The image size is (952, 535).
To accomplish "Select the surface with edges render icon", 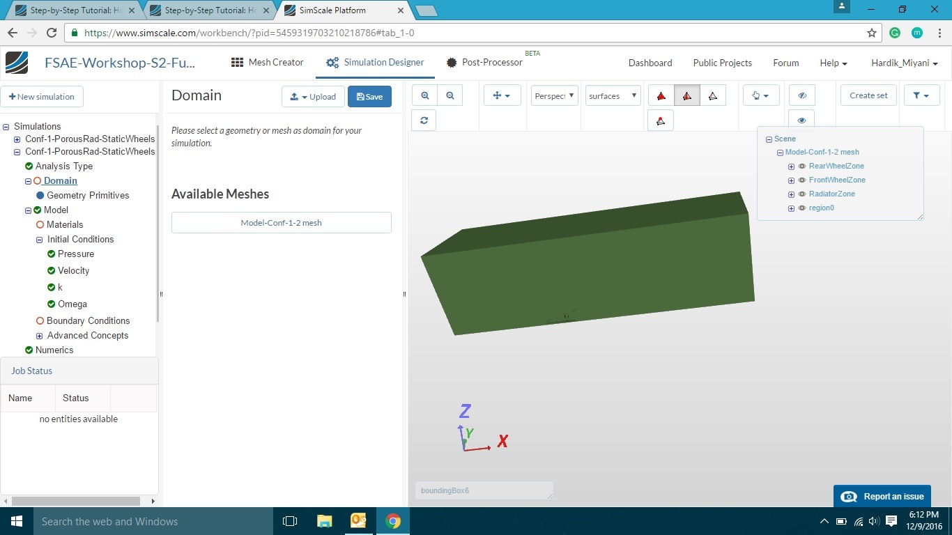I will (x=686, y=95).
